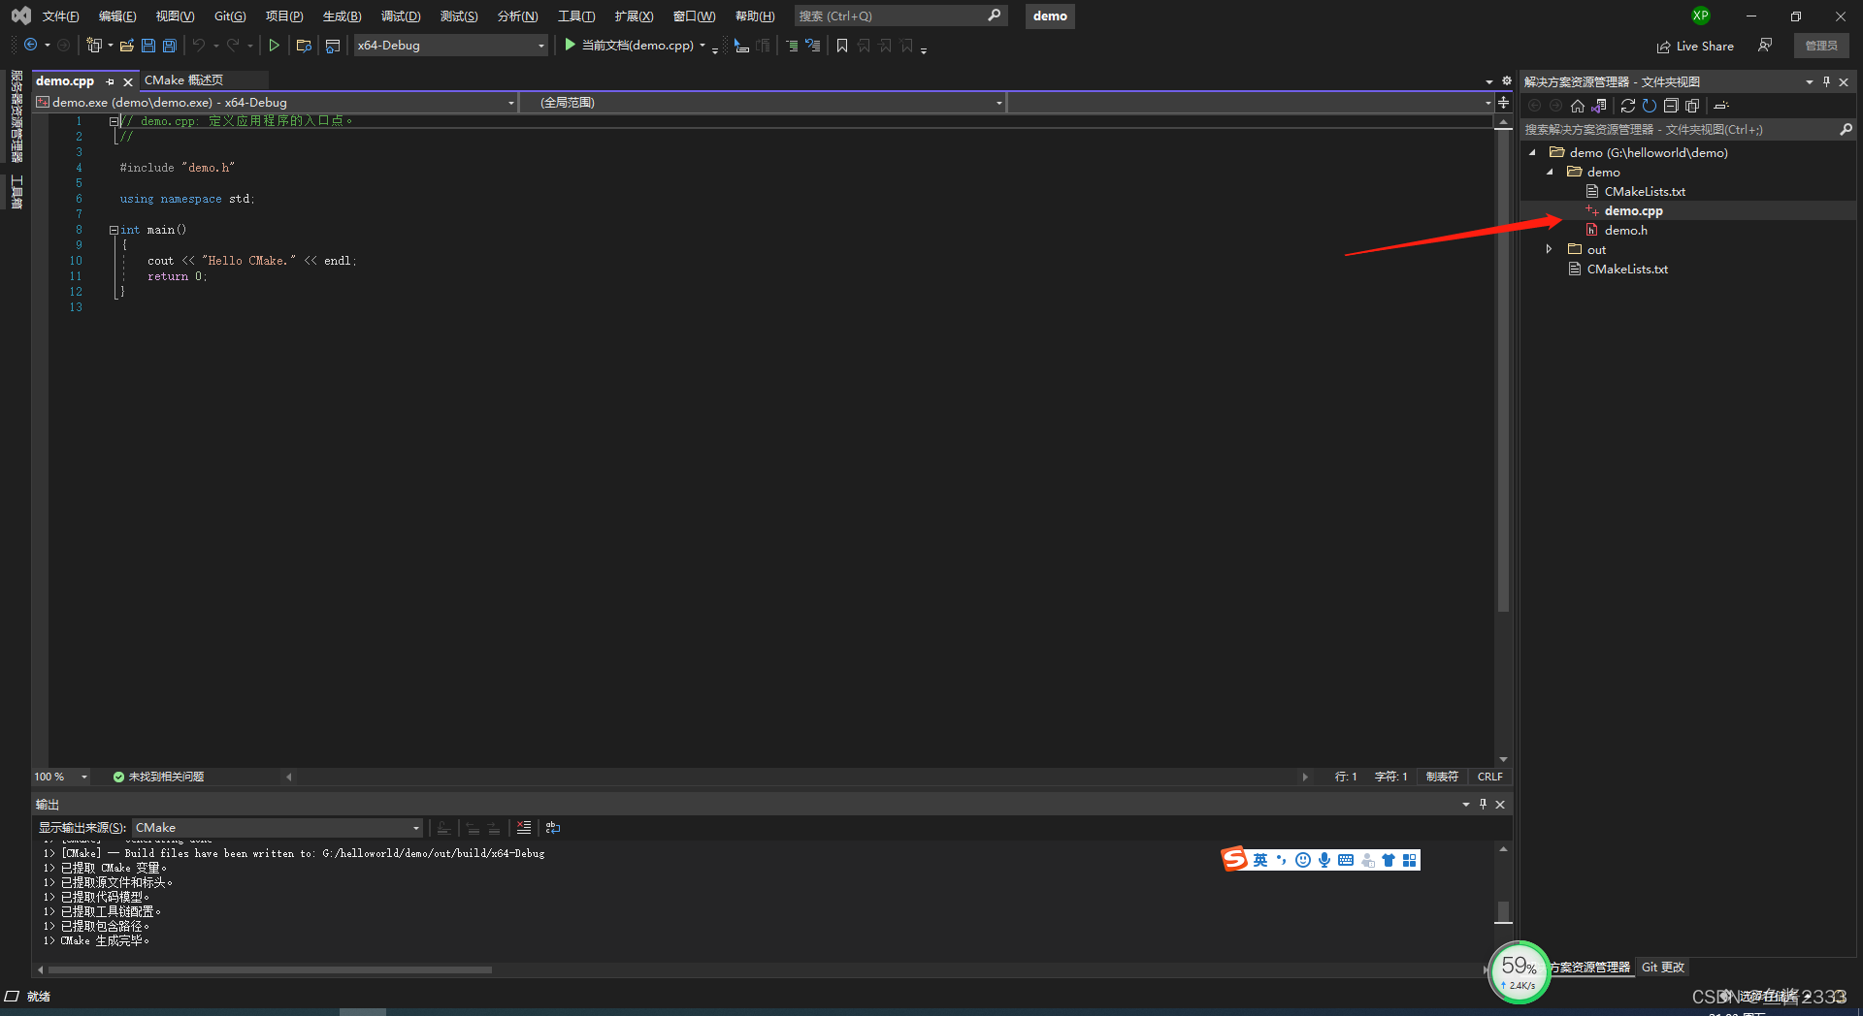The height and width of the screenshot is (1016, 1863).
Task: Open the 调试(D) debug menu
Action: point(401,16)
